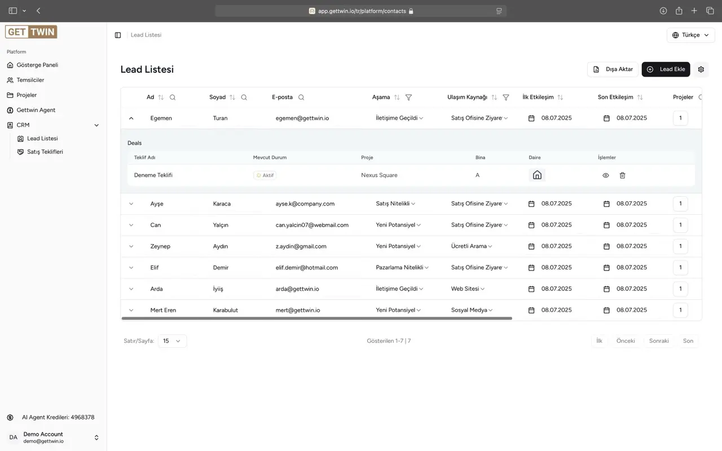Viewport: 722px width, 451px height.
Task: Open the Satır/Sayfa rows dropdown
Action: 172,341
